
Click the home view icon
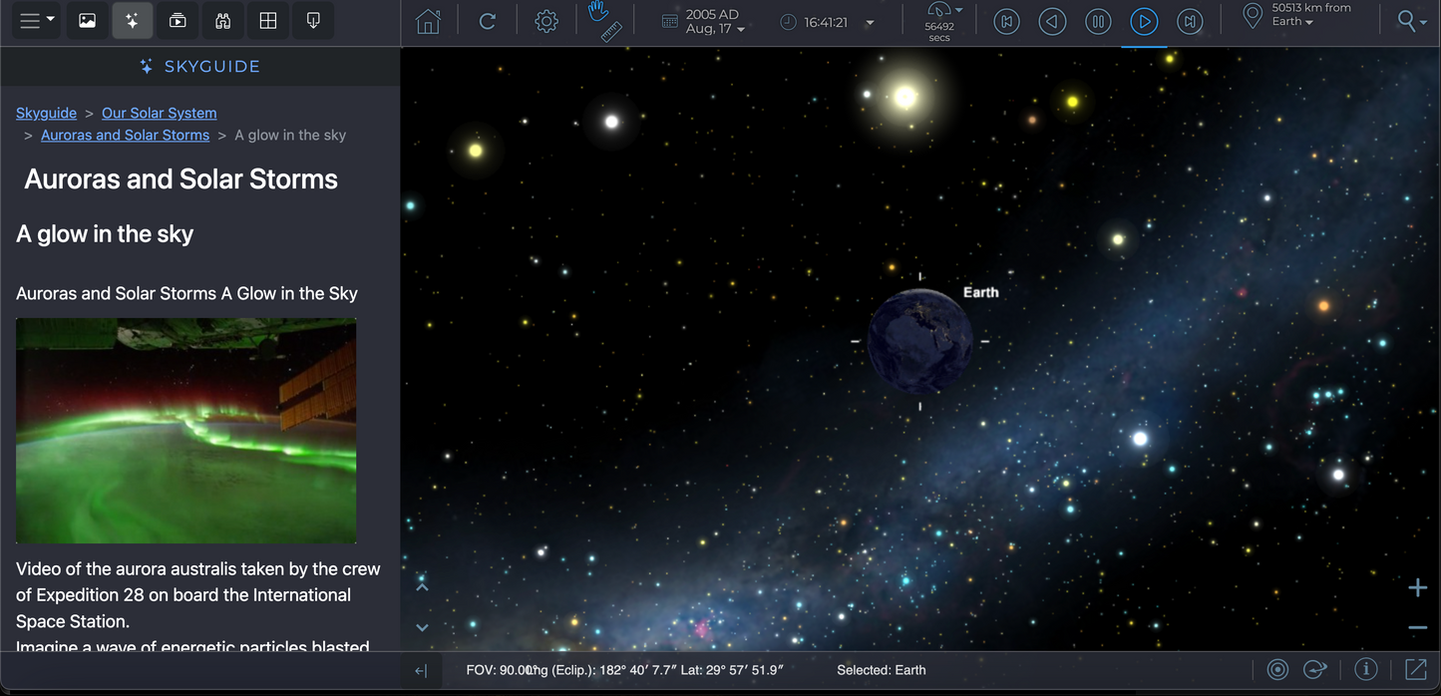pyautogui.click(x=428, y=22)
